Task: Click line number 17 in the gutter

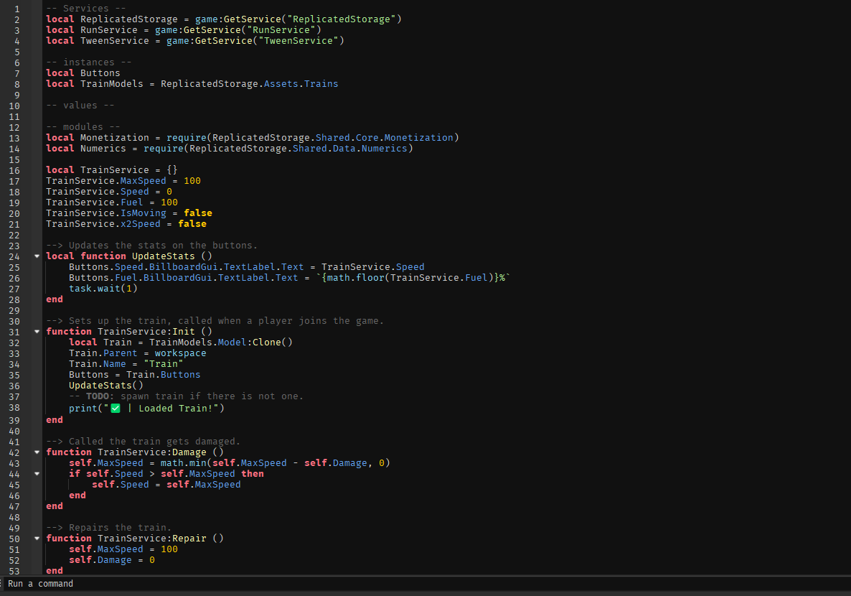Action: pyautogui.click(x=14, y=181)
